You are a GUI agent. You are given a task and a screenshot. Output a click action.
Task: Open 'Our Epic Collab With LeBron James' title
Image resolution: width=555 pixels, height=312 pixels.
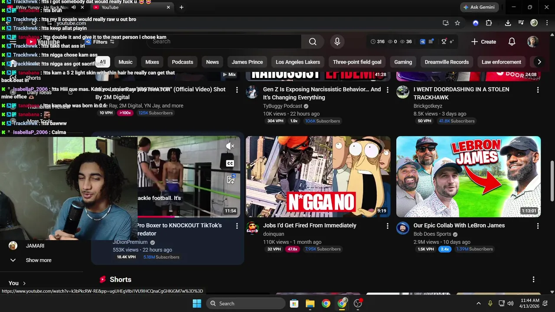(x=459, y=225)
